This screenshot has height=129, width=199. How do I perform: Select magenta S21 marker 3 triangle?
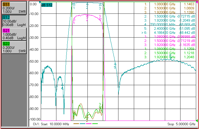click(x=100, y=19)
